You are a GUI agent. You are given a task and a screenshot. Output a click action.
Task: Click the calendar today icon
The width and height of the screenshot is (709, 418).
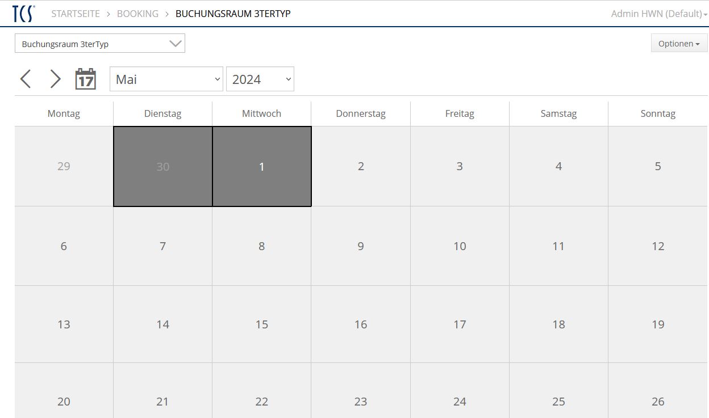86,79
